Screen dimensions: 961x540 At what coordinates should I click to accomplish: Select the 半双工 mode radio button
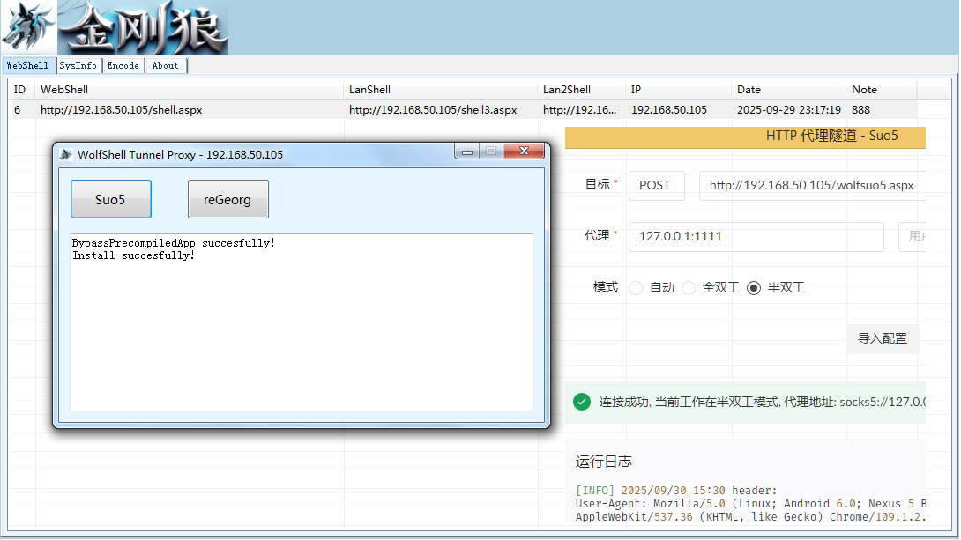[754, 288]
